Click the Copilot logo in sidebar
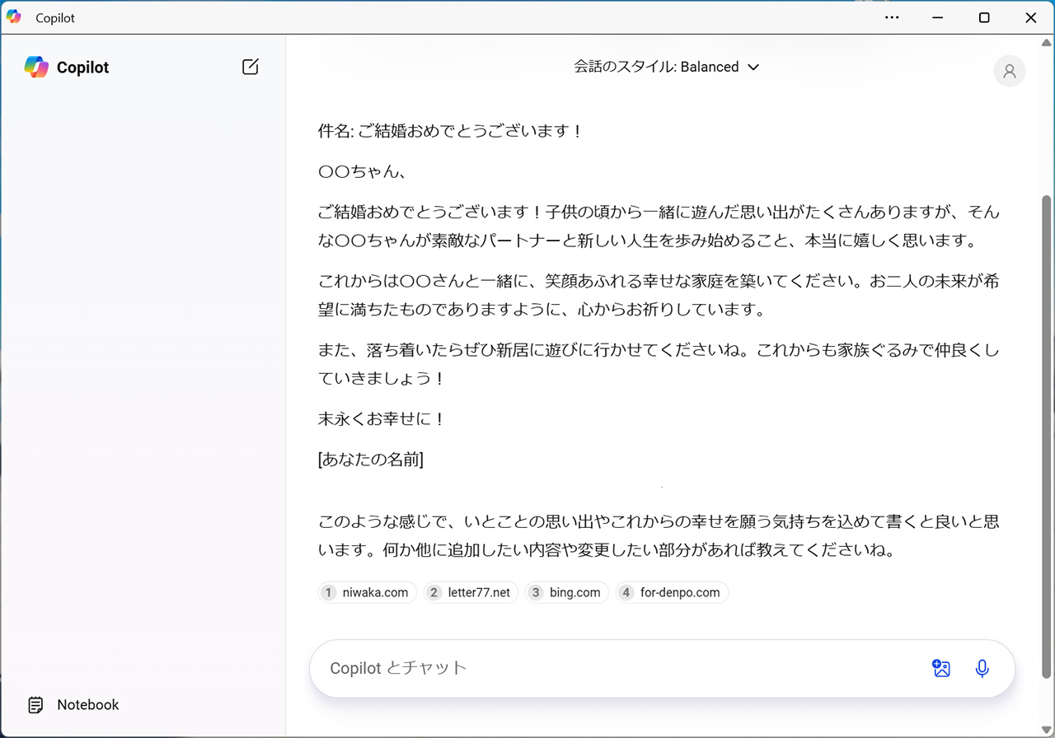The height and width of the screenshot is (738, 1055). (36, 68)
